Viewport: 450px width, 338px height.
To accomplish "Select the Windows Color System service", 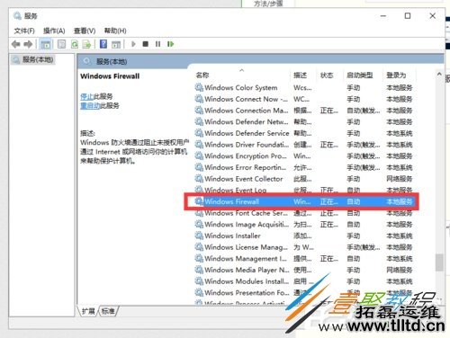I will point(304,87).
